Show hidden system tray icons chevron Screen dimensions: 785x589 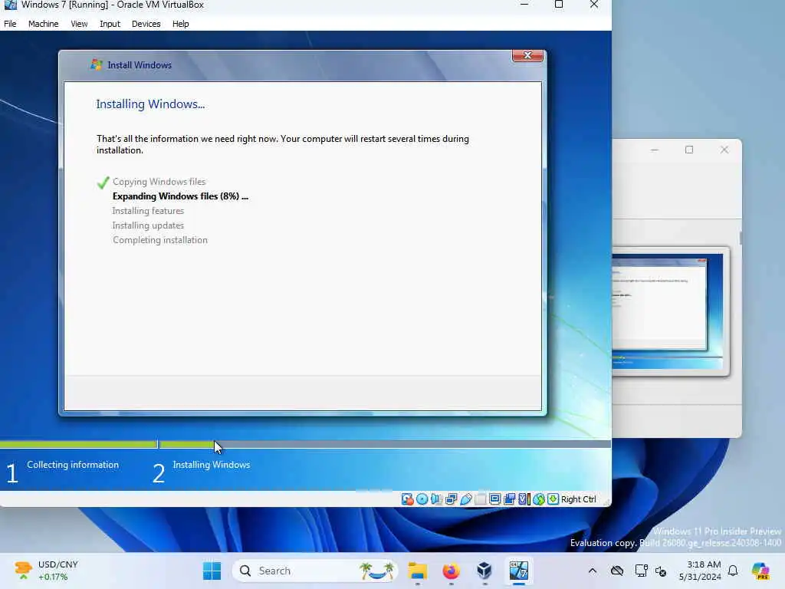593,571
